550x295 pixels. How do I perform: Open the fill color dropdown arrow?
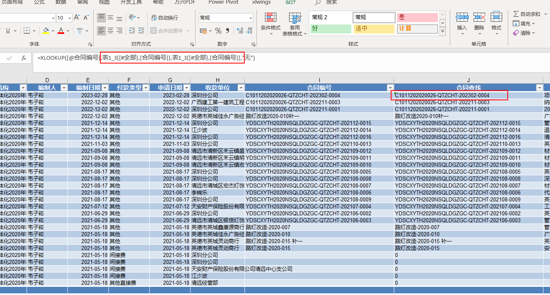pos(53,31)
